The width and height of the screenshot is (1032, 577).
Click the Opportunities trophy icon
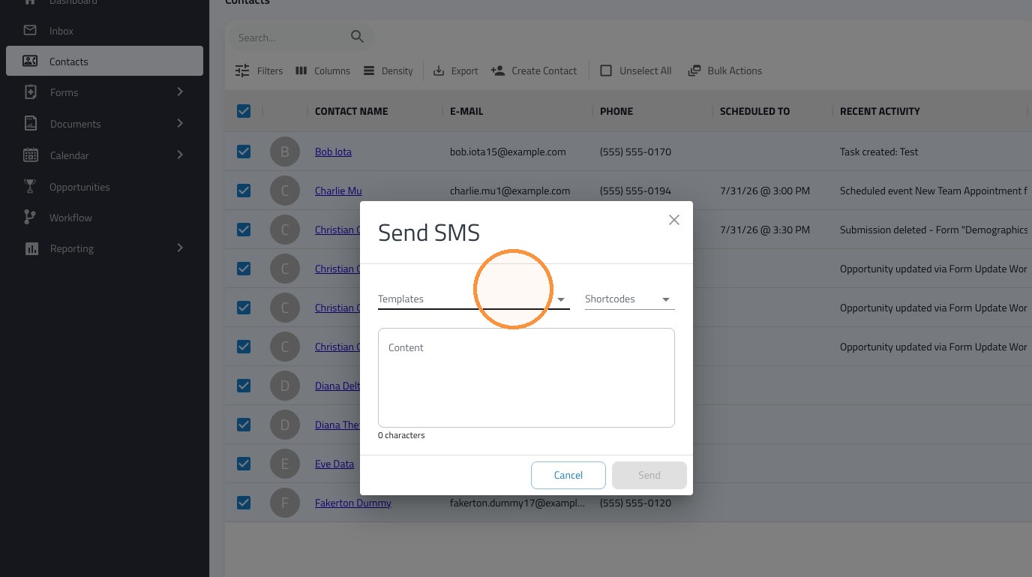tap(30, 187)
